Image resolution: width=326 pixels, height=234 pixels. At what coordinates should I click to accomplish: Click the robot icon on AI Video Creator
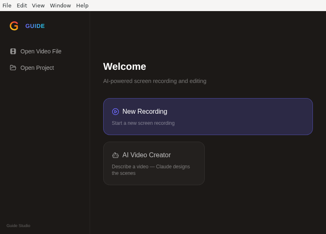pos(115,155)
